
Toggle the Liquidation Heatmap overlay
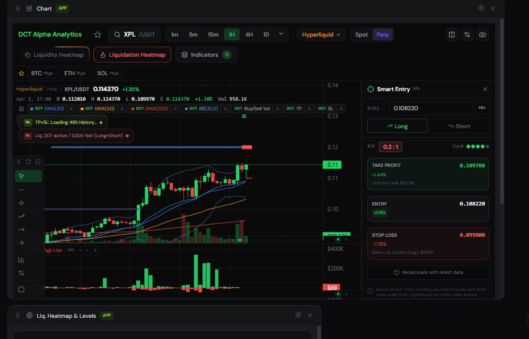coord(133,55)
